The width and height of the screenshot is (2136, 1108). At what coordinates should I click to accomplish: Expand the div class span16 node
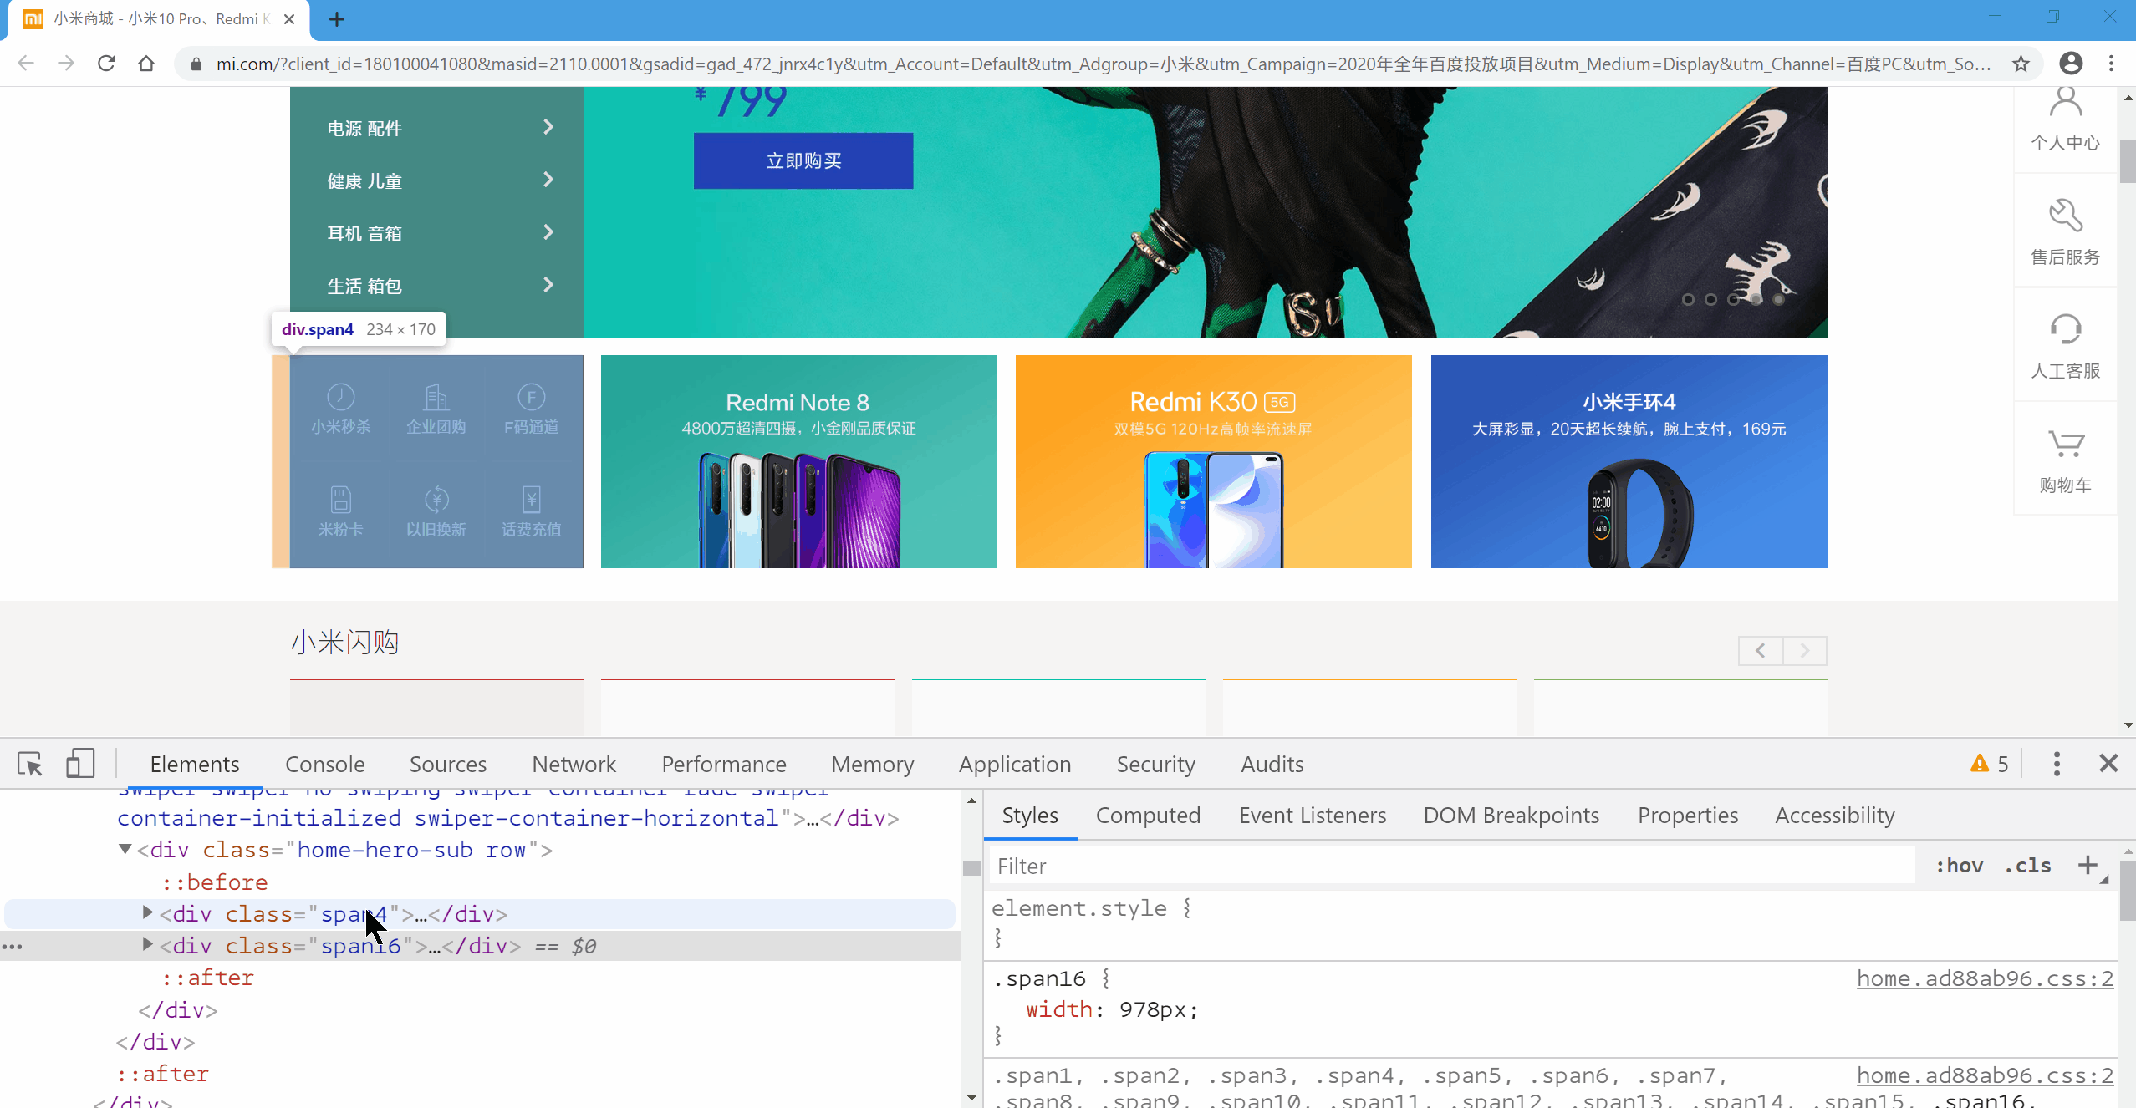point(147,945)
